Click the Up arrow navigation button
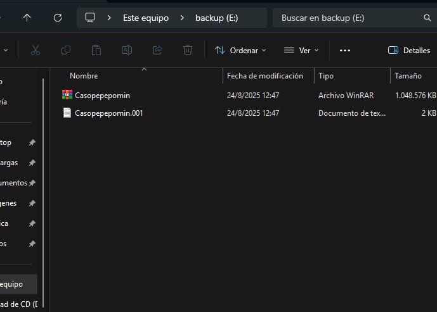The width and height of the screenshot is (437, 312). [27, 18]
